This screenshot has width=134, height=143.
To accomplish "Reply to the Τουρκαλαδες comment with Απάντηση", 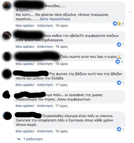I will (45, 131).
